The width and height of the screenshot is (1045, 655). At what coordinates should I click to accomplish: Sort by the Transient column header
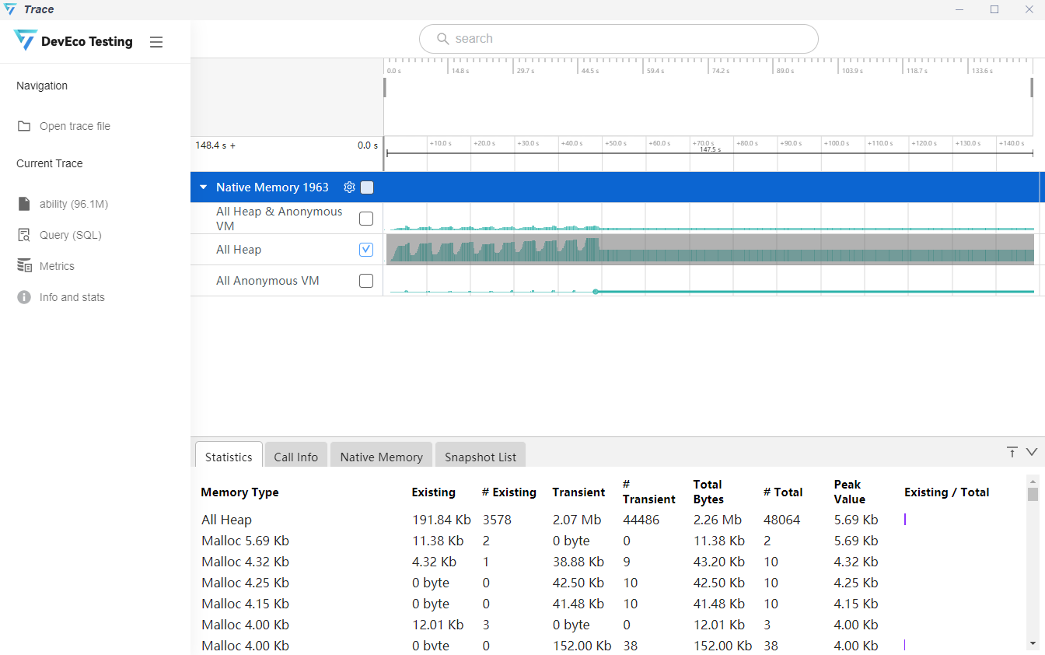coord(578,492)
